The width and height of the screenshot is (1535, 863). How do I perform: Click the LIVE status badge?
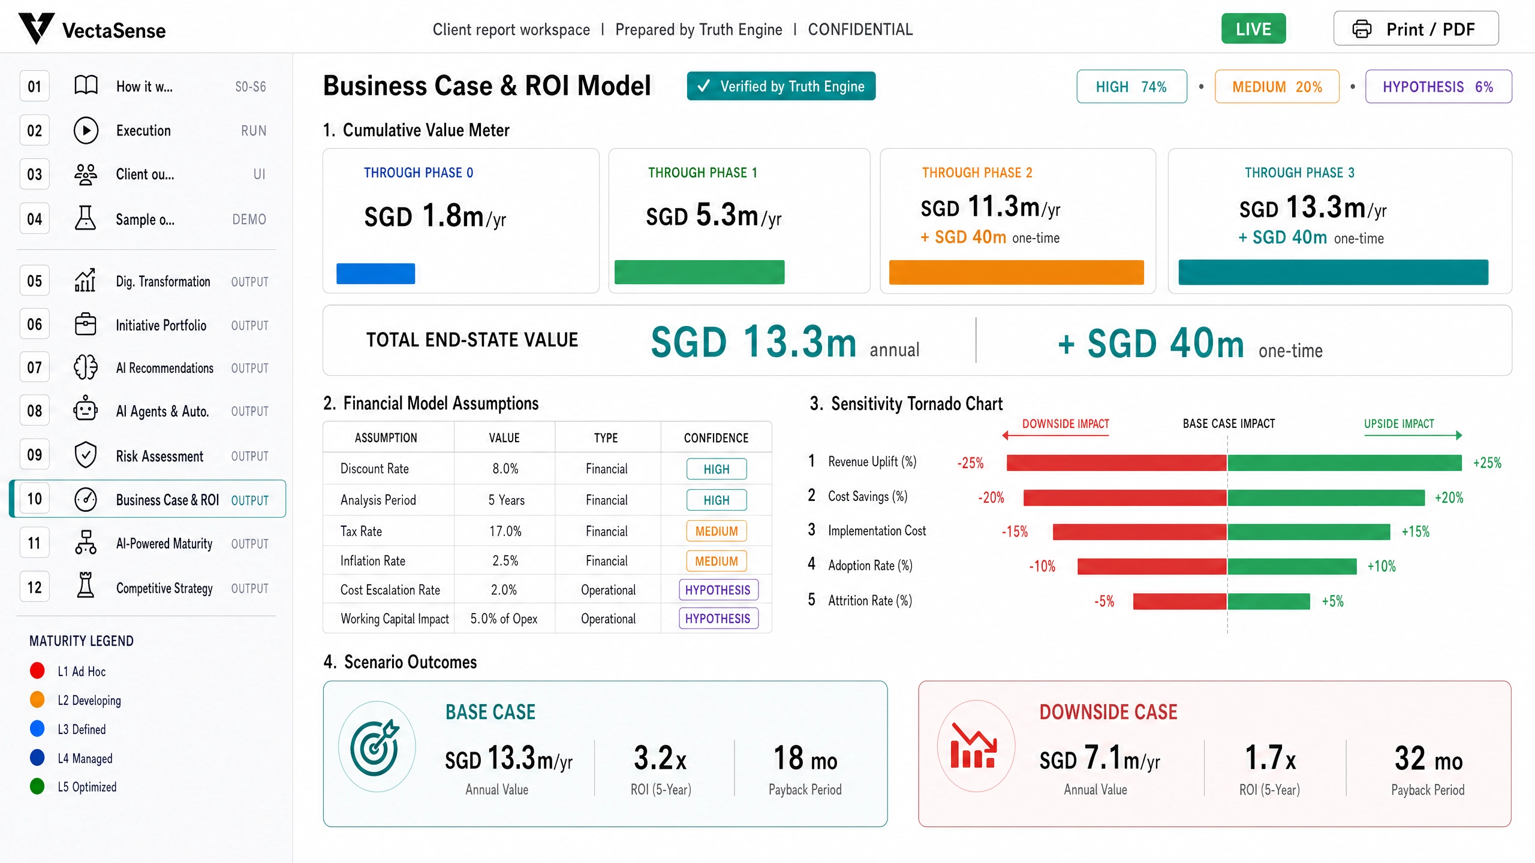(1253, 29)
